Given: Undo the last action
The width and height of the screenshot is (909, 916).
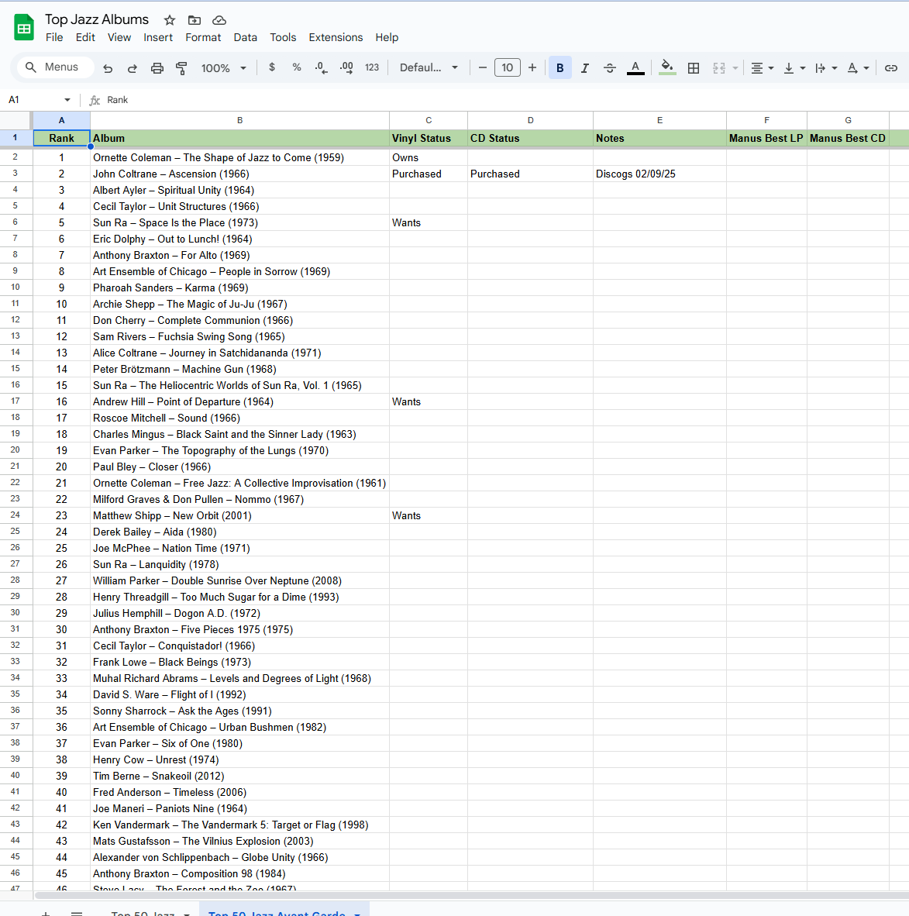Looking at the screenshot, I should pos(108,68).
